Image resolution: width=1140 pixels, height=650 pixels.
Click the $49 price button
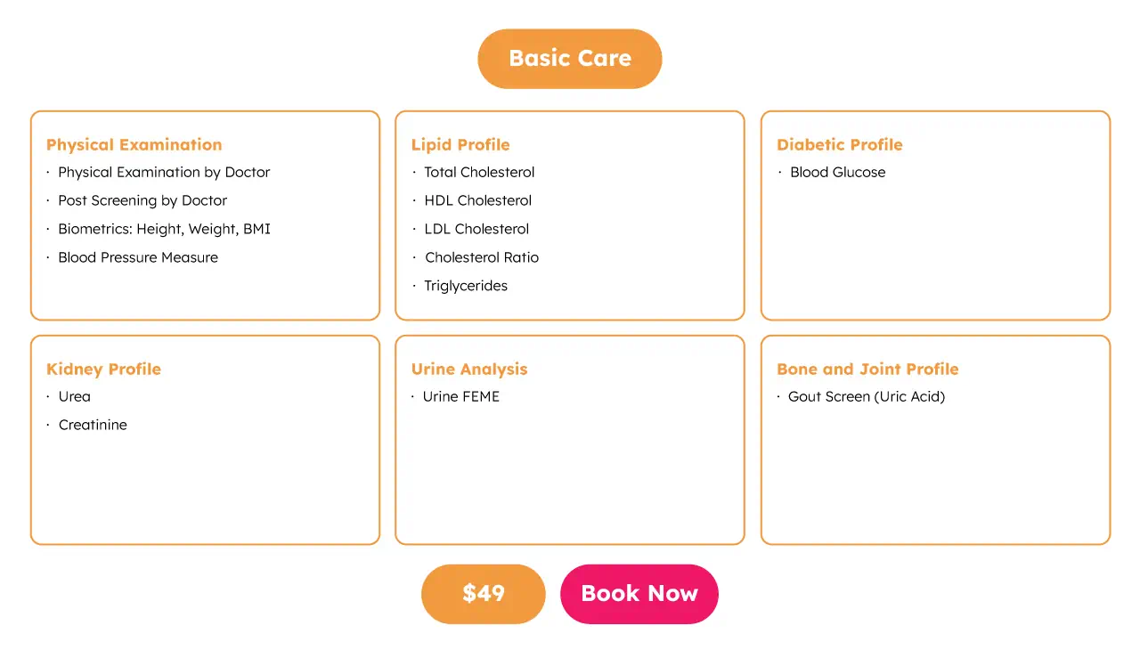(483, 594)
